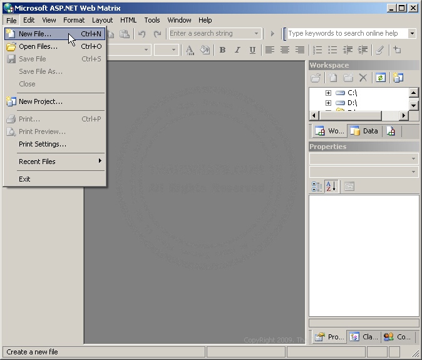Select New Project menu entry
The image size is (422, 360).
(x=54, y=101)
